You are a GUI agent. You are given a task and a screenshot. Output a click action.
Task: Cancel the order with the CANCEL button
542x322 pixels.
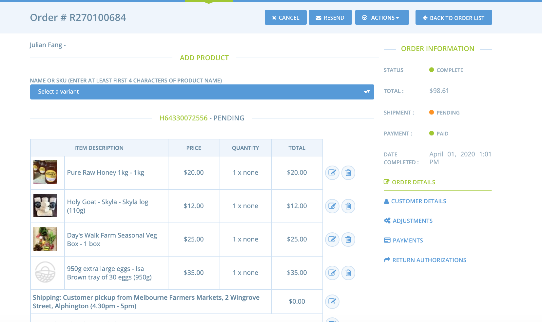coord(286,17)
